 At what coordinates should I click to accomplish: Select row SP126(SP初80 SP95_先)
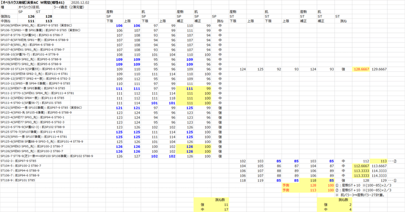tap(32, 151)
